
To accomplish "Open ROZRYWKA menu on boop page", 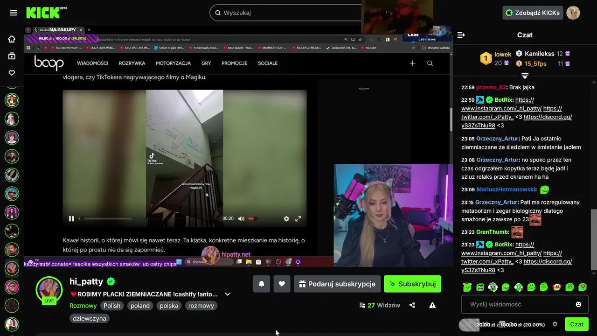I will [x=132, y=63].
